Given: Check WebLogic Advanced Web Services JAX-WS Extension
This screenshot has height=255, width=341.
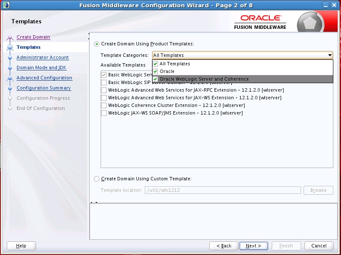Looking at the screenshot, I should point(104,98).
